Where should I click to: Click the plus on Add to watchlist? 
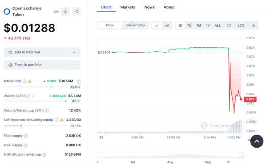coord(74,52)
